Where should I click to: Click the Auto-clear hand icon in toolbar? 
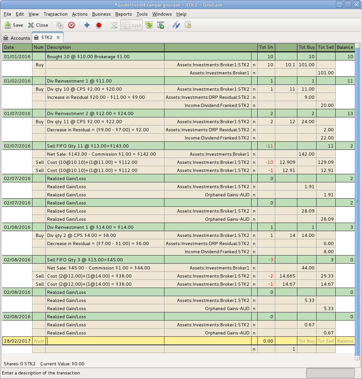[188, 25]
